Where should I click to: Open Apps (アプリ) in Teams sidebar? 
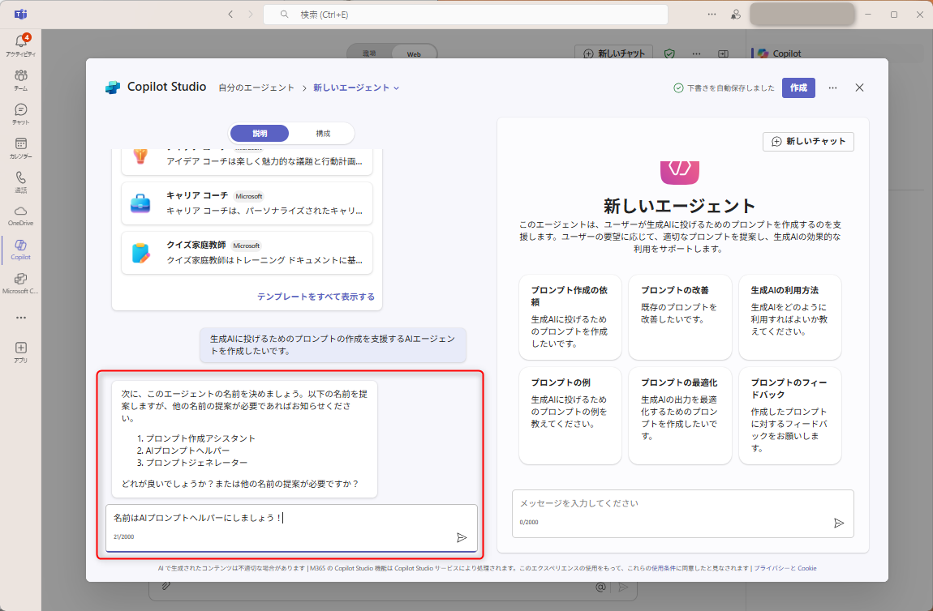tap(21, 352)
